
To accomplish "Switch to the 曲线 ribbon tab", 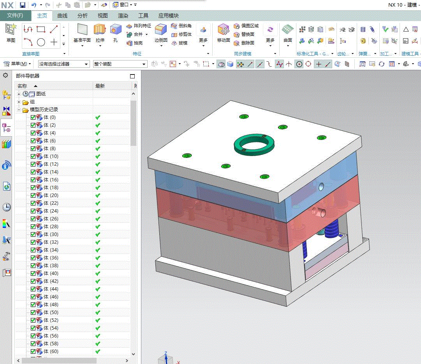I will pyautogui.click(x=62, y=16).
